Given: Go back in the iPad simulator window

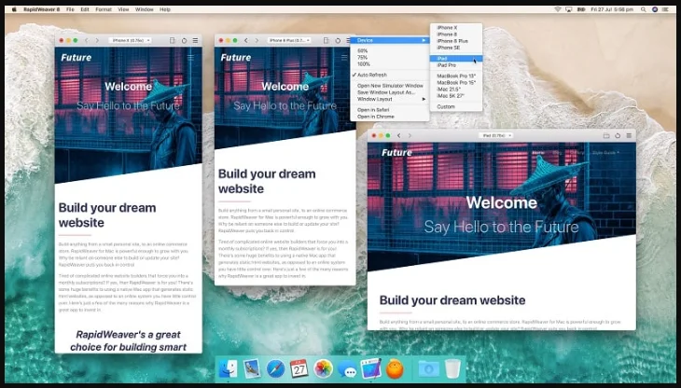Looking at the screenshot, I should pyautogui.click(x=398, y=136).
